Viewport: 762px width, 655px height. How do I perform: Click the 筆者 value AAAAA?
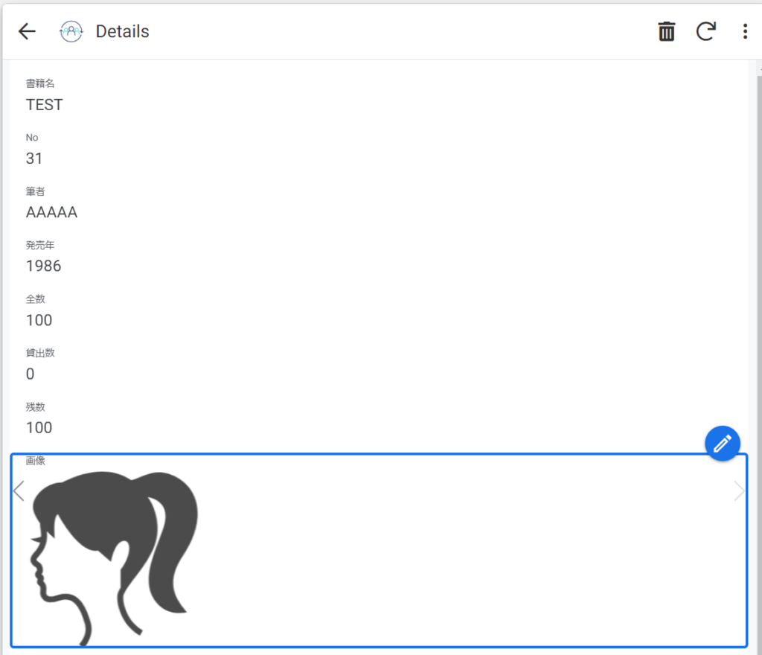[x=51, y=212]
